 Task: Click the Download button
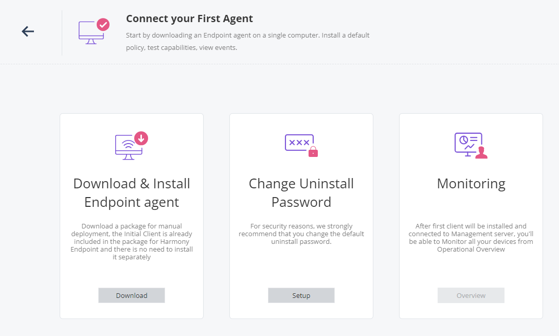pyautogui.click(x=132, y=295)
